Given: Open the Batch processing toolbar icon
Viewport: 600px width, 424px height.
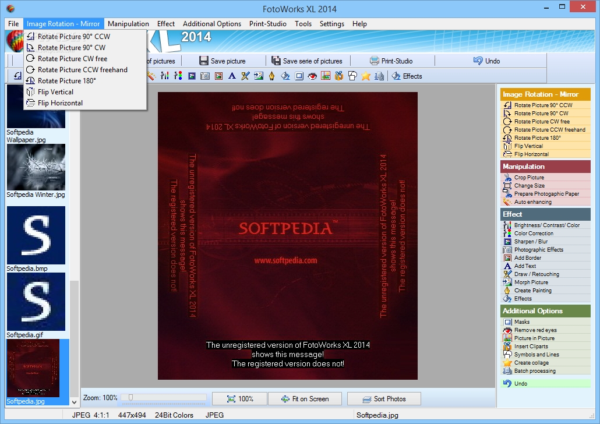Looking at the screenshot, I should 379,76.
